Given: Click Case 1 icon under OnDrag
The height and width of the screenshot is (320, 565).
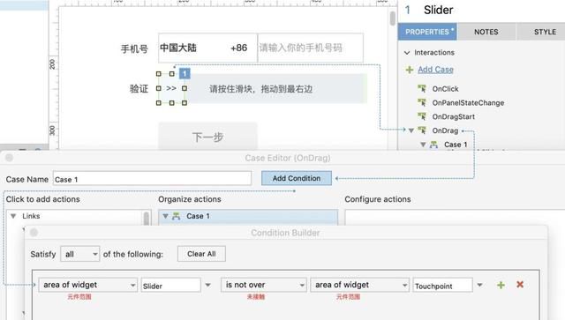Looking at the screenshot, I should (x=433, y=145).
